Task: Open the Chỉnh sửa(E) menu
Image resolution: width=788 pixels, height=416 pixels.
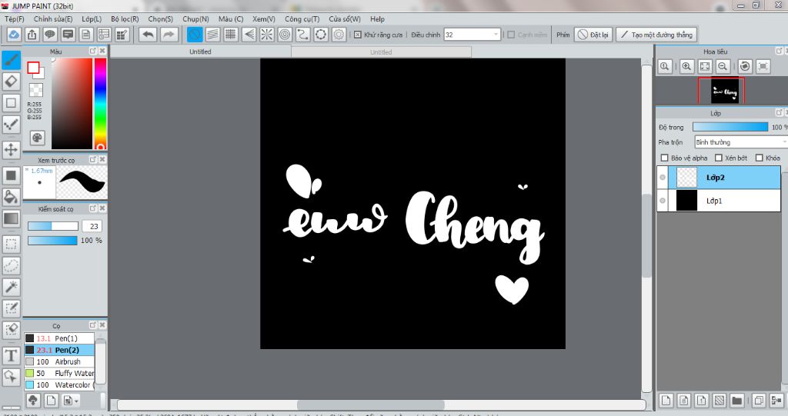Action: 53,19
